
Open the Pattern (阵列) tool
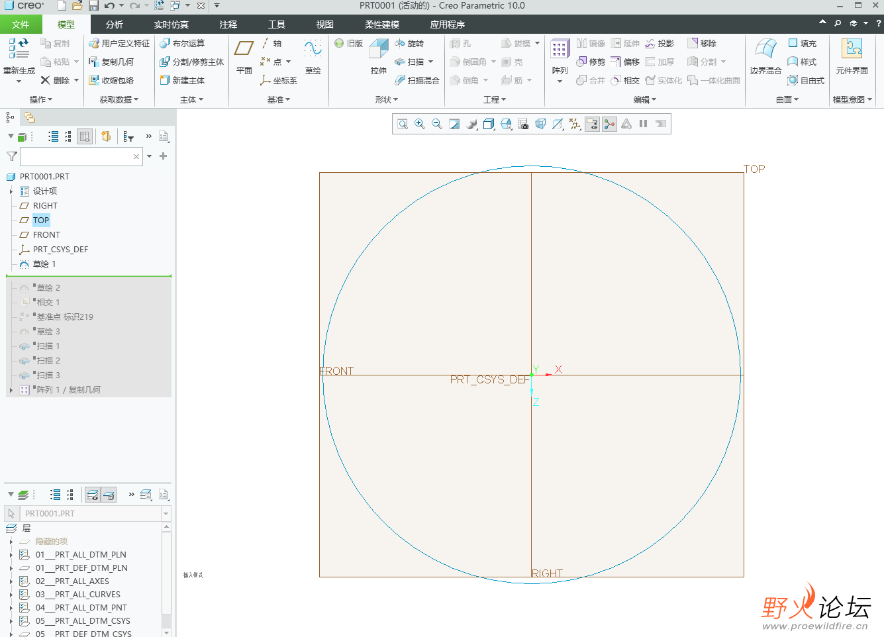(560, 56)
